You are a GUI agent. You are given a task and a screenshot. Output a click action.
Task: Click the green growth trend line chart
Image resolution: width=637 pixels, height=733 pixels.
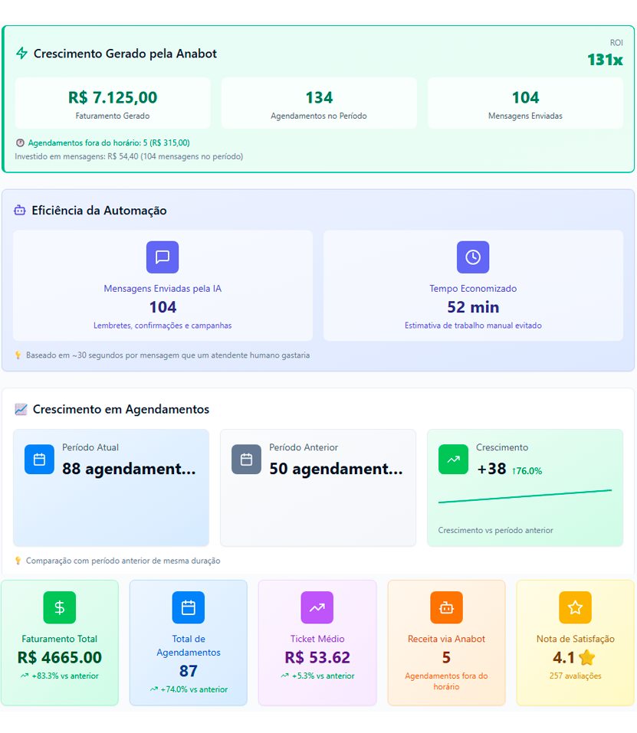tap(525, 496)
